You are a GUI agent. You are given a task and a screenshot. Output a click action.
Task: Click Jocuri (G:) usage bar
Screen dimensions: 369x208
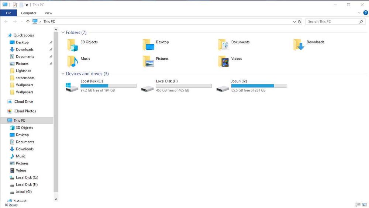coord(259,86)
